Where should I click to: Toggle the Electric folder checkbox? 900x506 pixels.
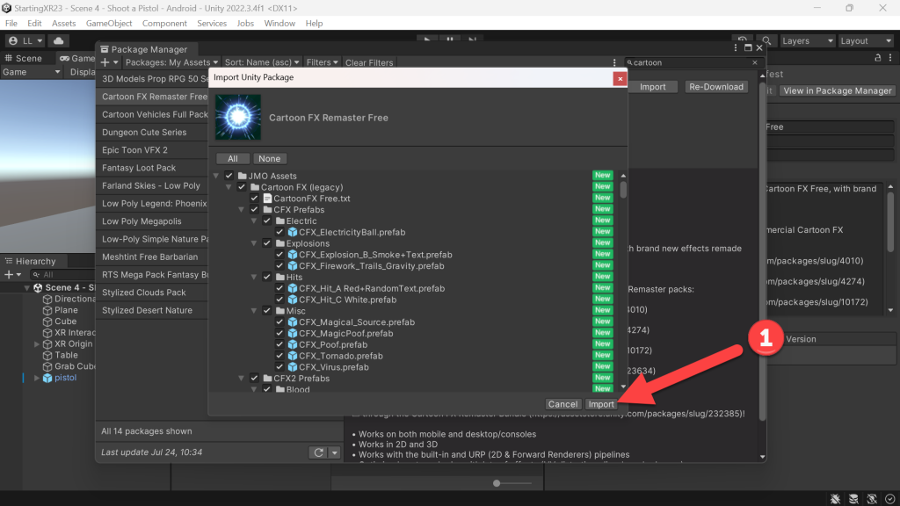click(267, 220)
